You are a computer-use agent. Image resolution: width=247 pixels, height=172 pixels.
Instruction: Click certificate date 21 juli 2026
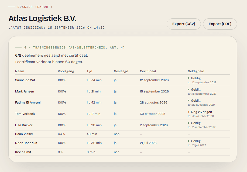tap(148, 143)
